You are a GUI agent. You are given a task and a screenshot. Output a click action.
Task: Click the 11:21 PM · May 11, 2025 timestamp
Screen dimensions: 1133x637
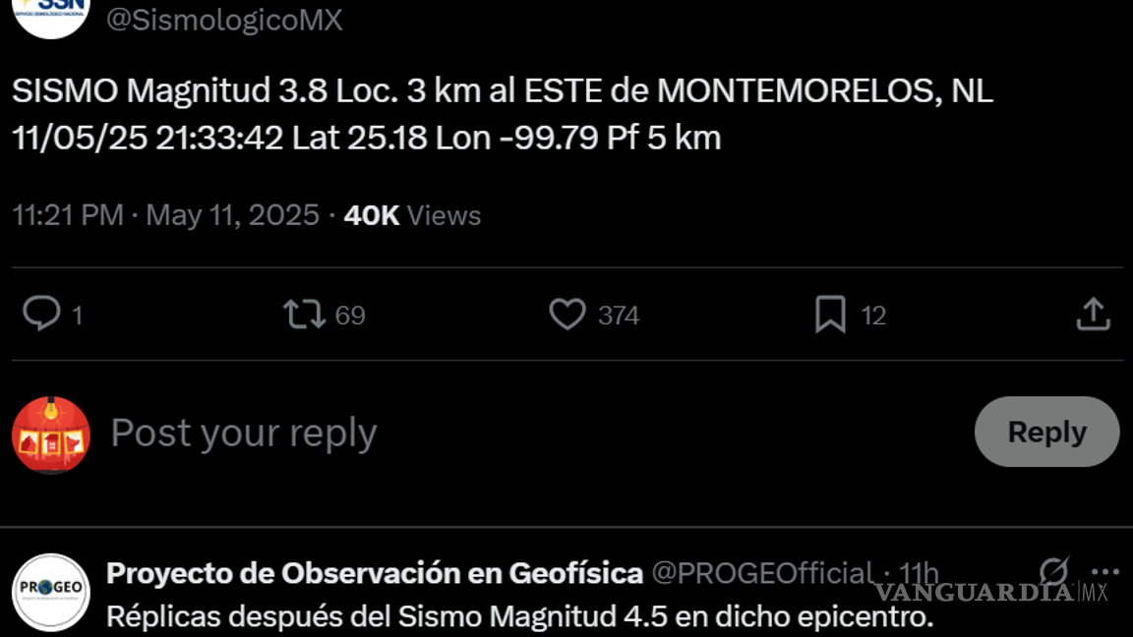(165, 215)
